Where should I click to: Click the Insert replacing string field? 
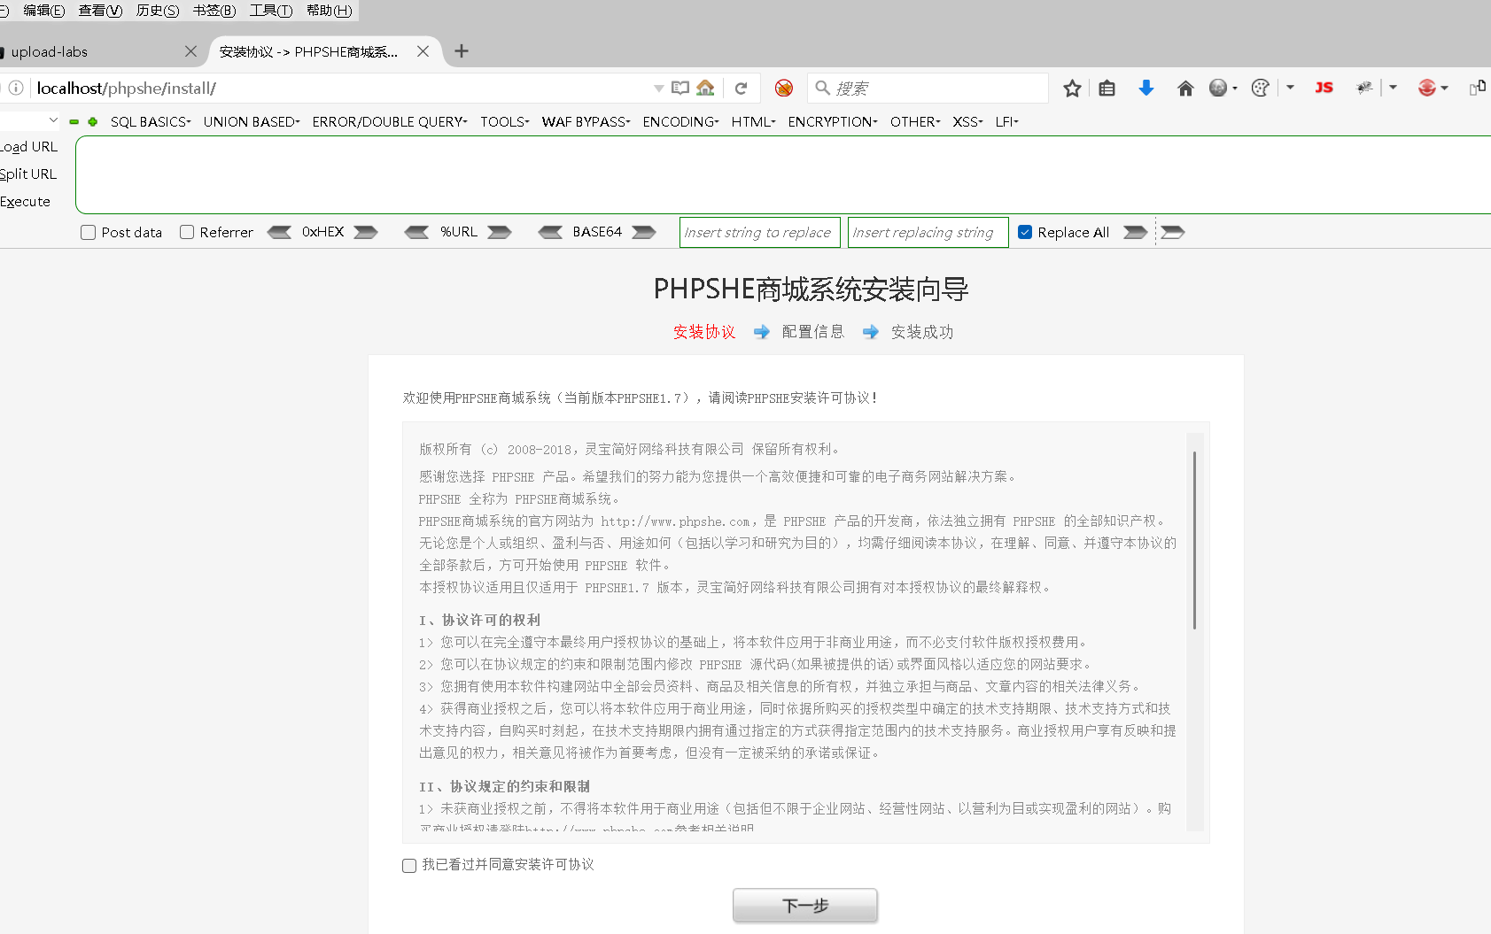[928, 232]
